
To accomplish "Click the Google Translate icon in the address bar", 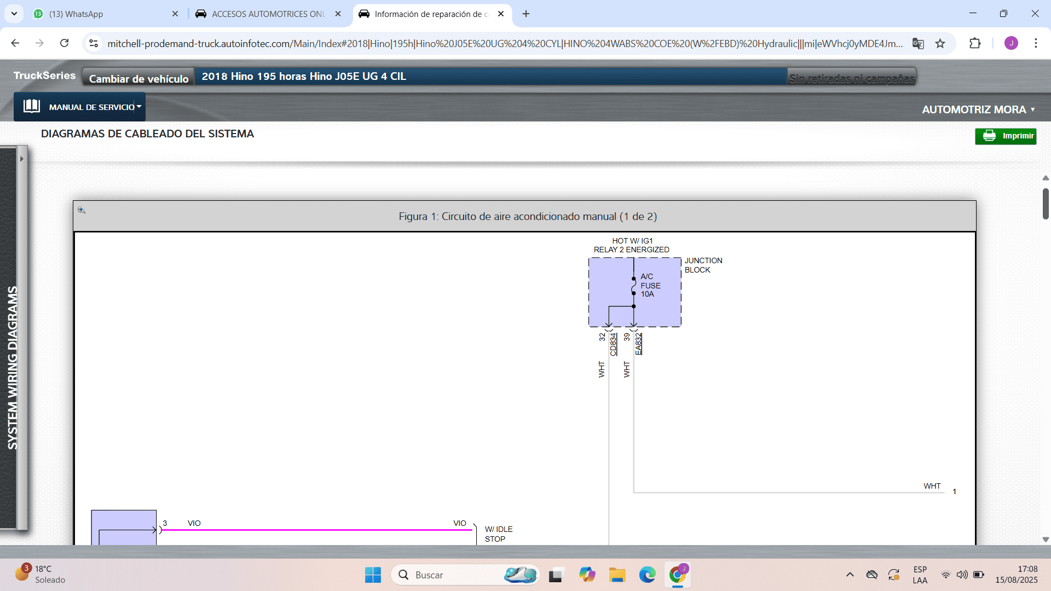I will tap(918, 44).
